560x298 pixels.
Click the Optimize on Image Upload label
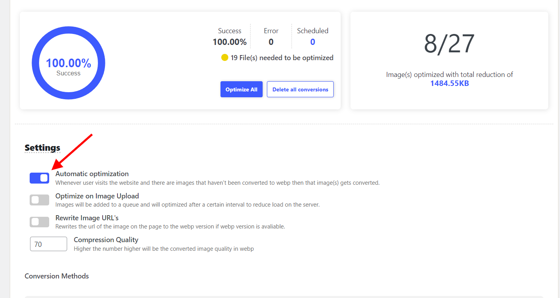pos(97,196)
